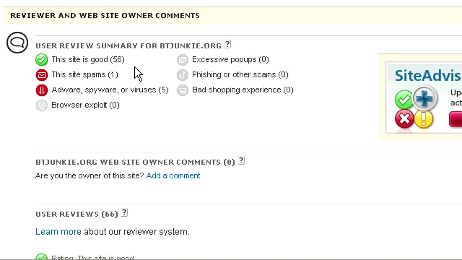
Task: Click 'This site spams (1)' label
Action: (x=84, y=75)
